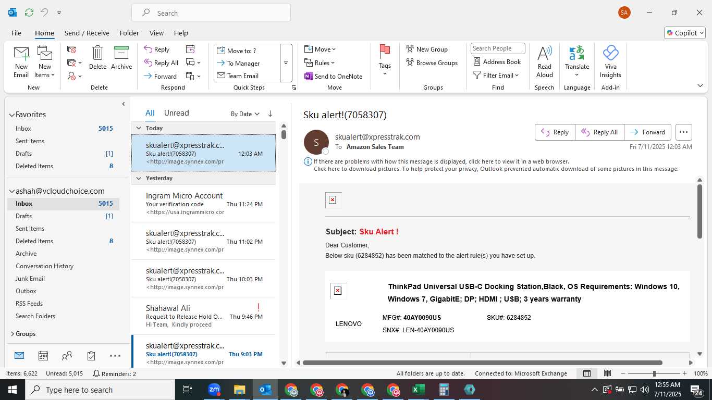Click Reply All in the ribbon
The height and width of the screenshot is (400, 712).
pyautogui.click(x=161, y=63)
